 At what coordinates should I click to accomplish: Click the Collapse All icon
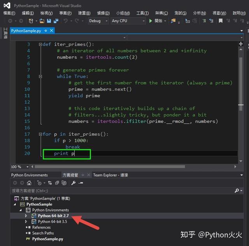point(57,183)
